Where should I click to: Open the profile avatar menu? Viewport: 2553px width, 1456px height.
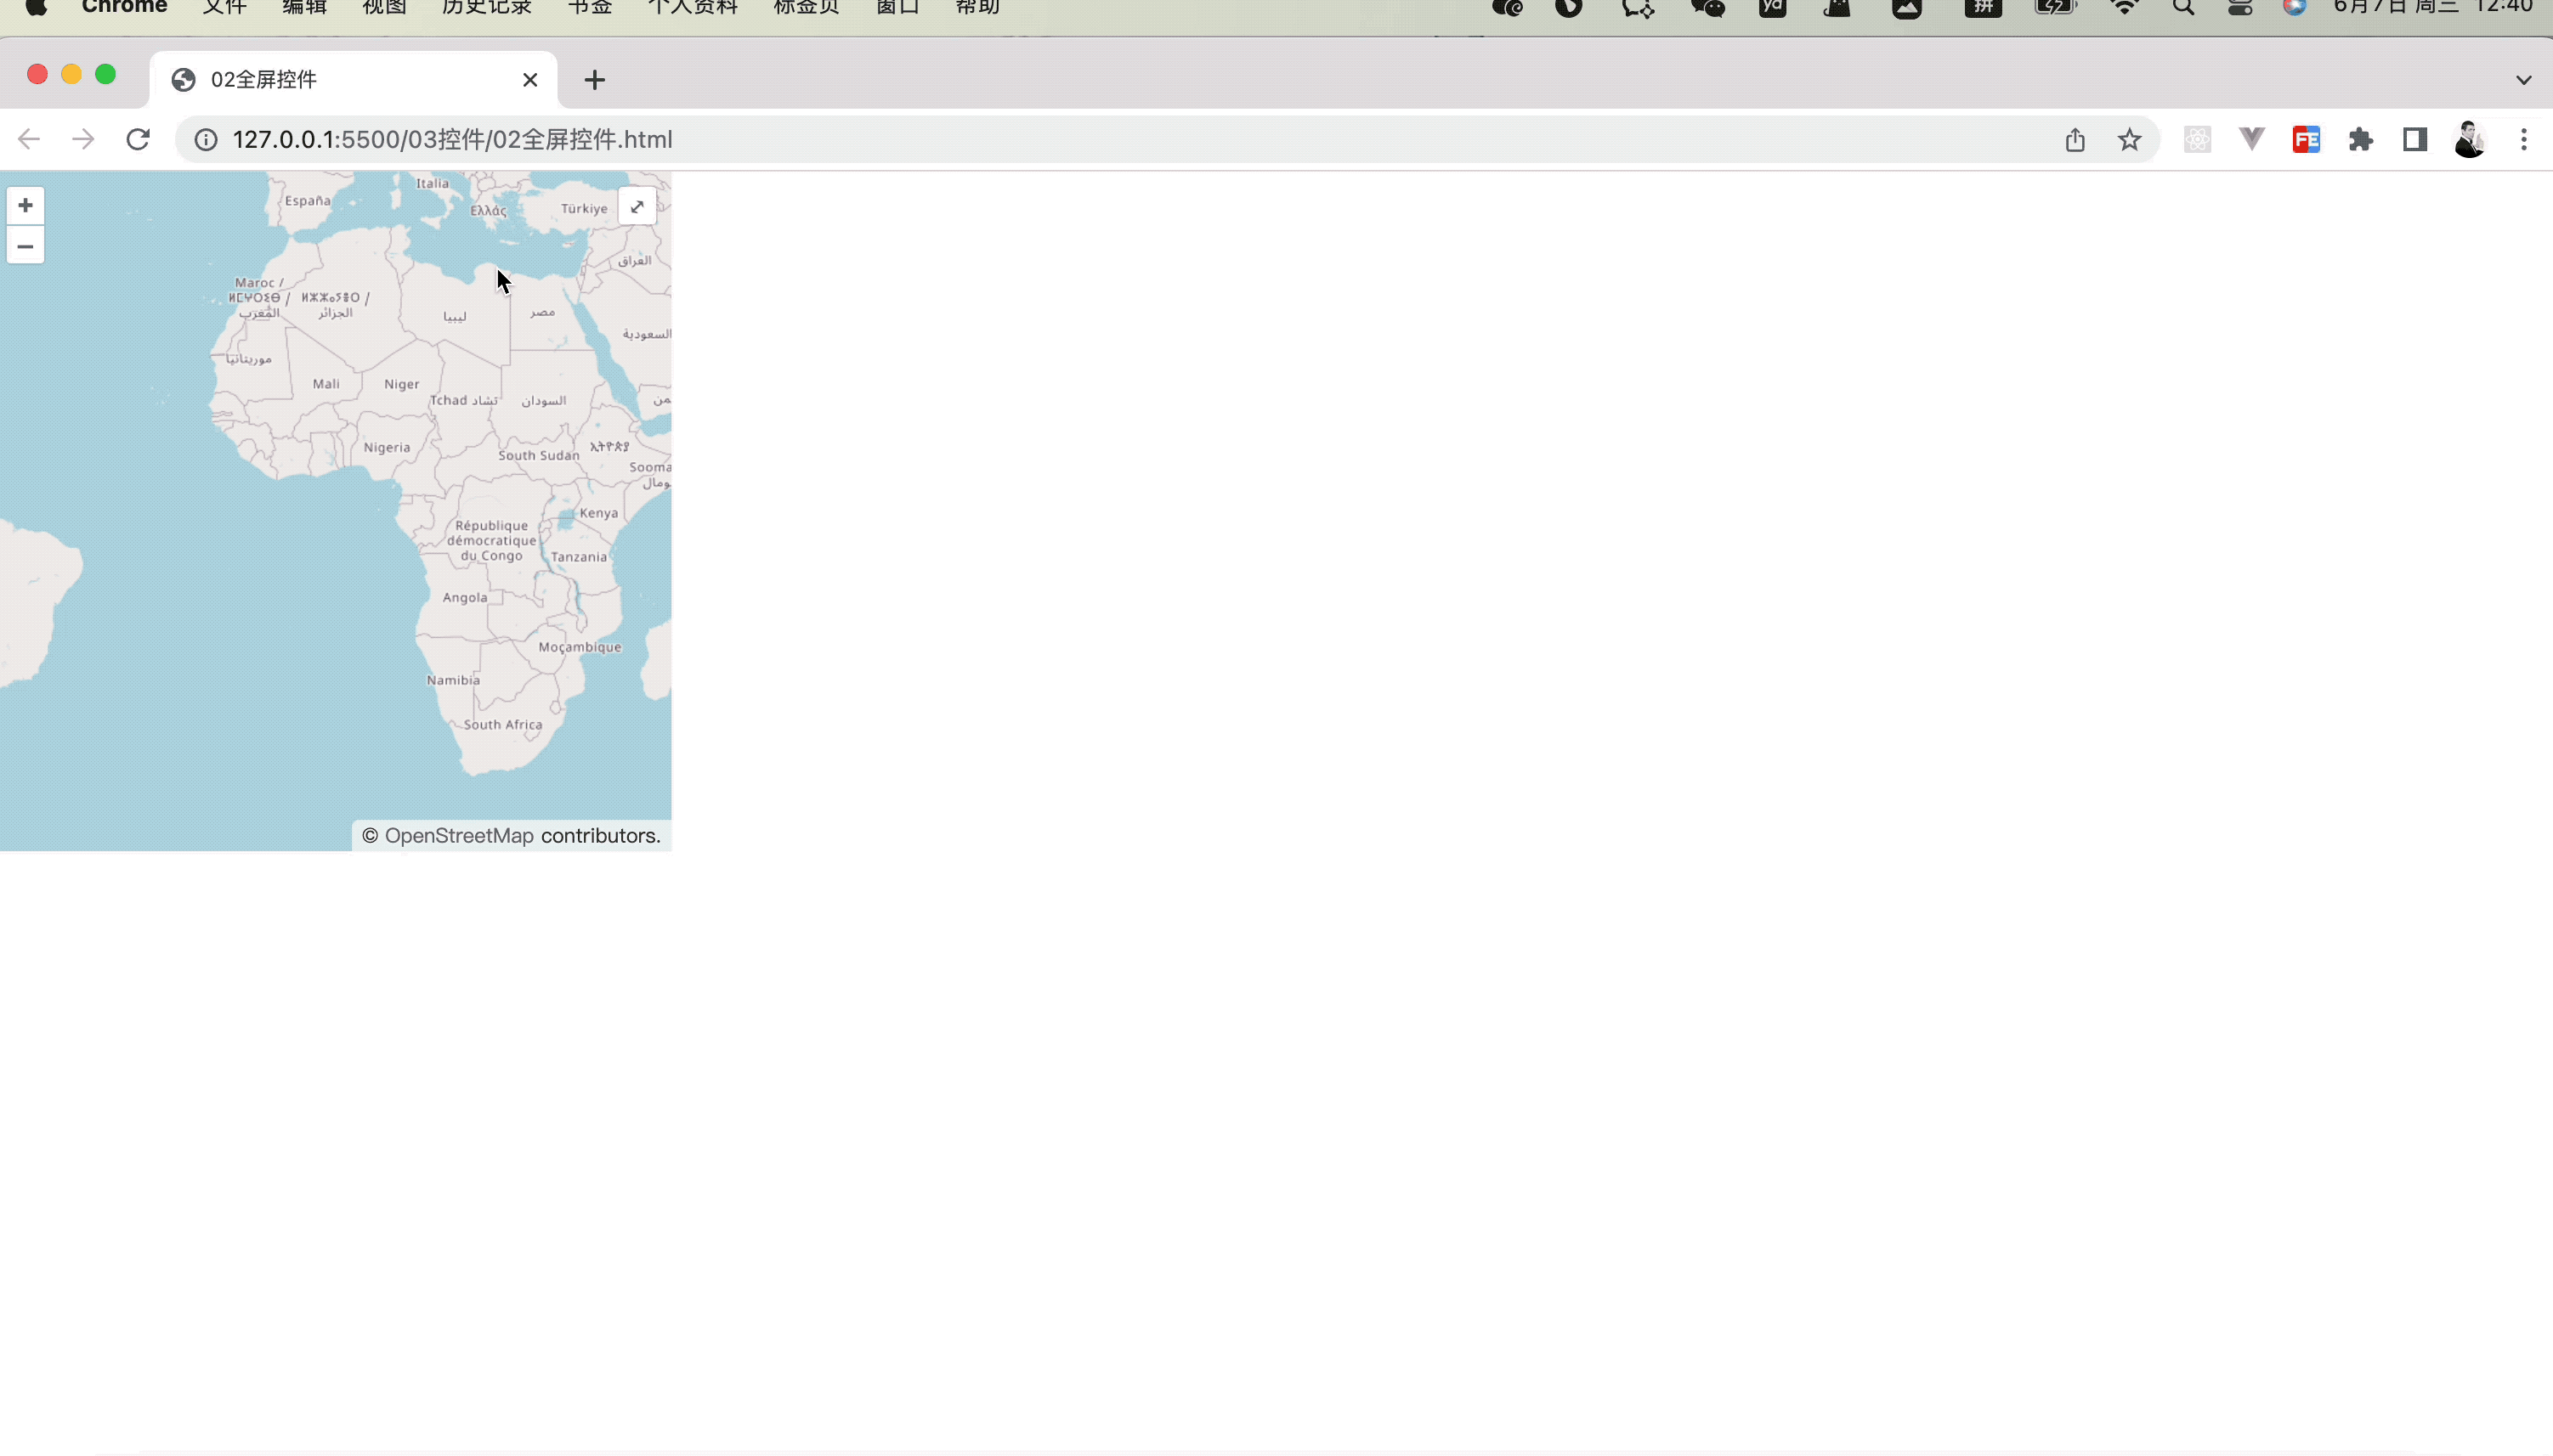[x=2469, y=139]
